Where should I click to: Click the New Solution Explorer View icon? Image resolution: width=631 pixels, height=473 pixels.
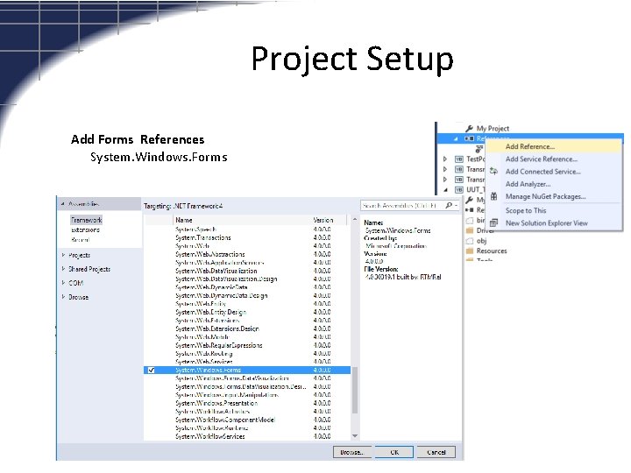point(493,222)
